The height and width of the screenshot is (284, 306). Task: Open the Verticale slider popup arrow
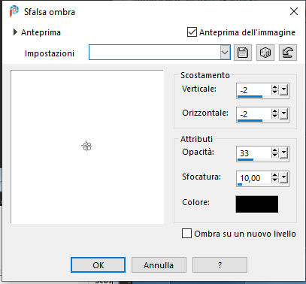pos(283,89)
